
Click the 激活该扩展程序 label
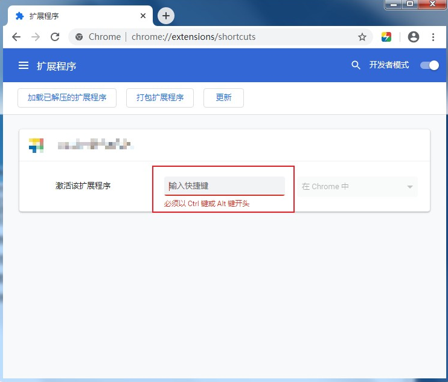(83, 186)
